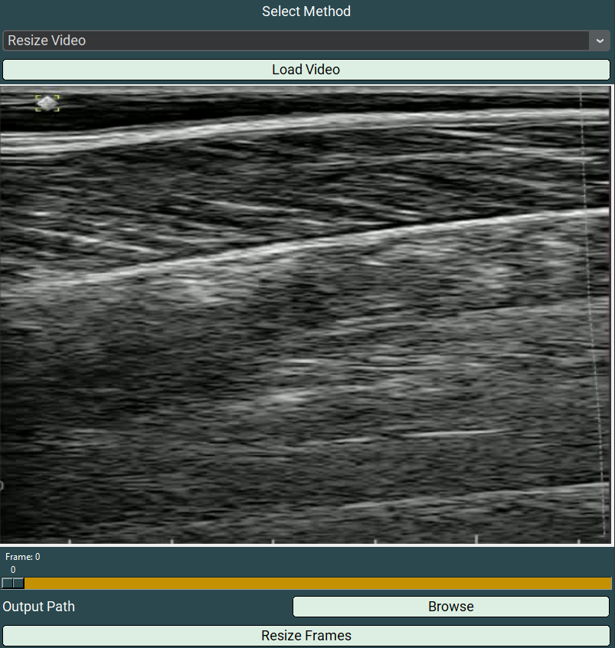Click the Select Method label
Image resolution: width=615 pixels, height=648 pixels.
click(306, 11)
